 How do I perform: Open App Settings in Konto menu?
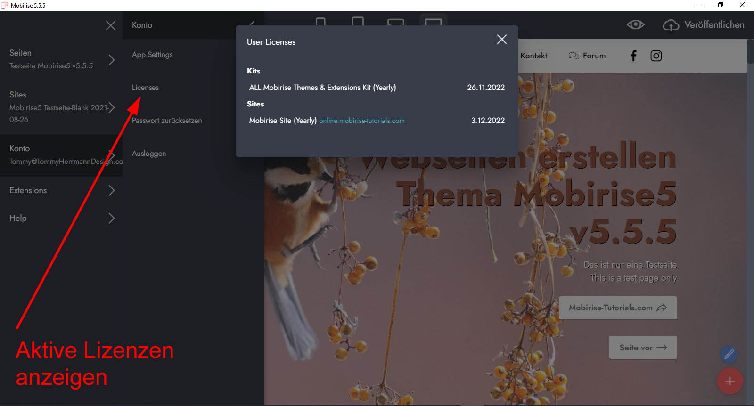[152, 55]
